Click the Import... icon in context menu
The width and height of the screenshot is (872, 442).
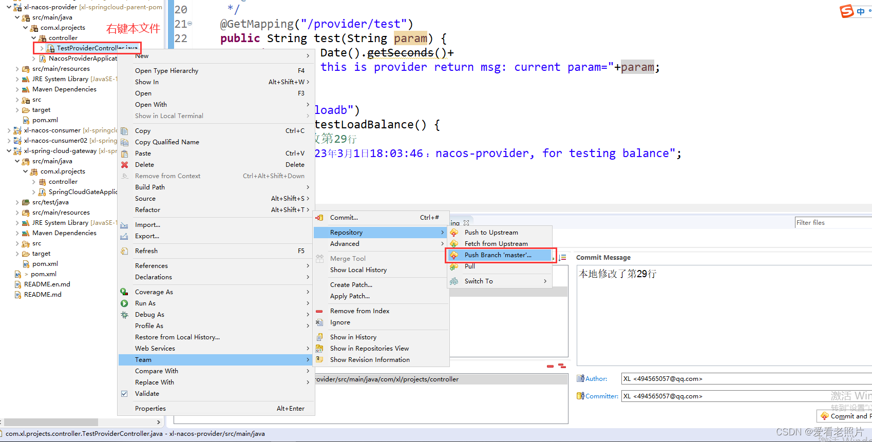click(124, 225)
